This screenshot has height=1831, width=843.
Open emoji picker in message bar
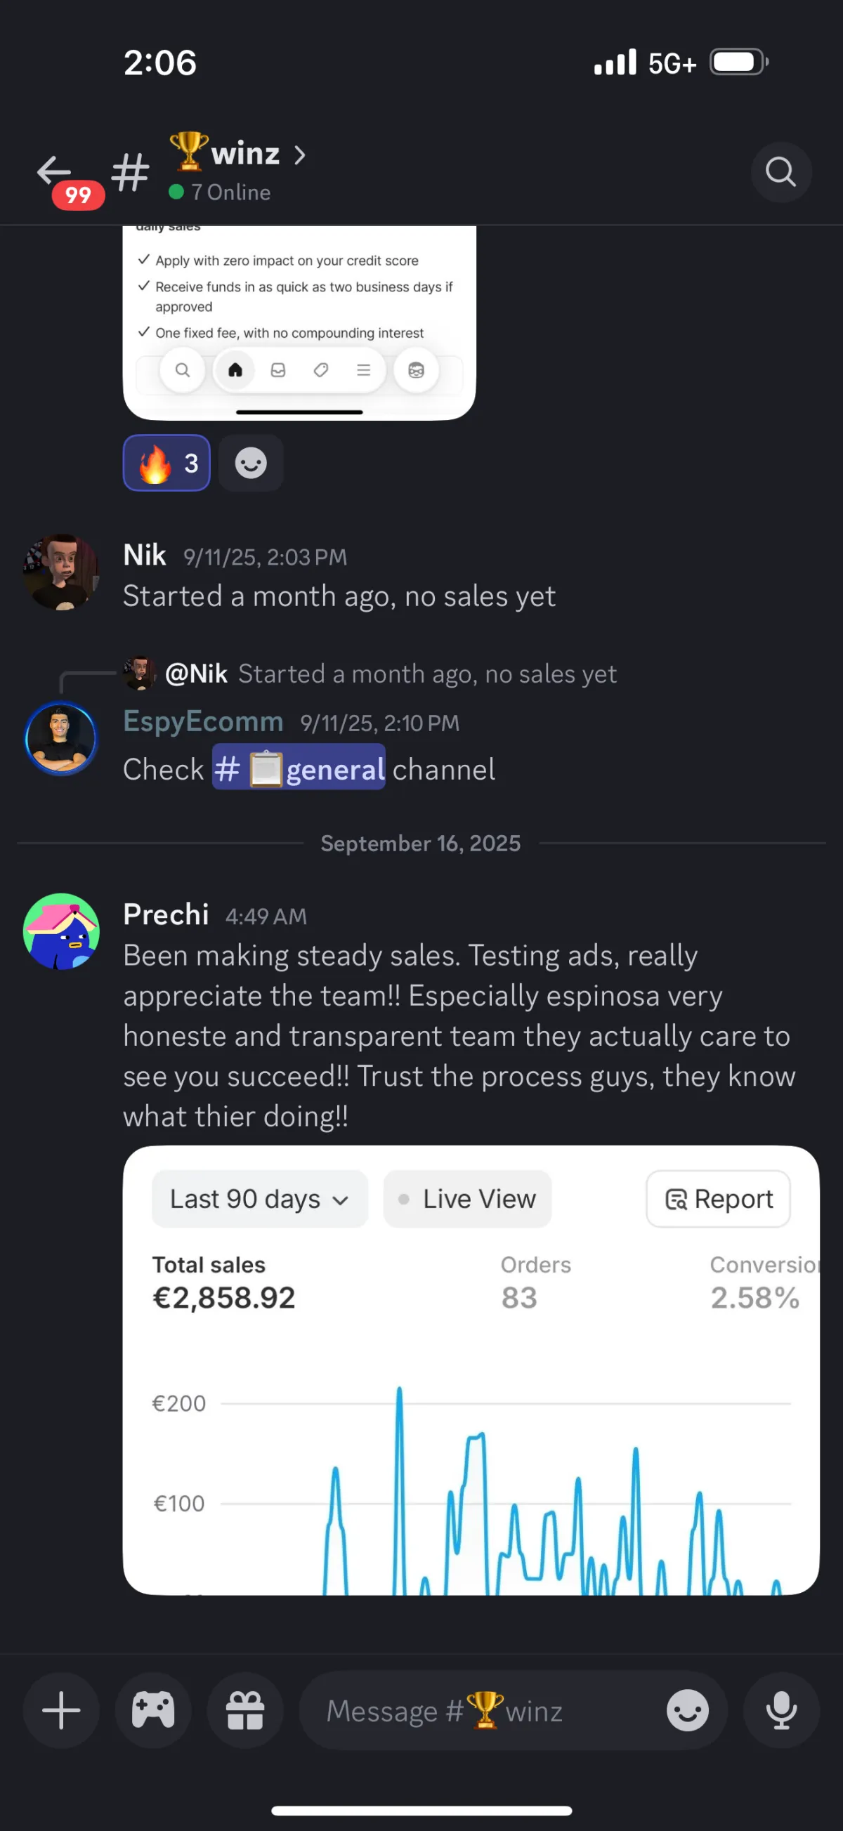[x=686, y=1710]
